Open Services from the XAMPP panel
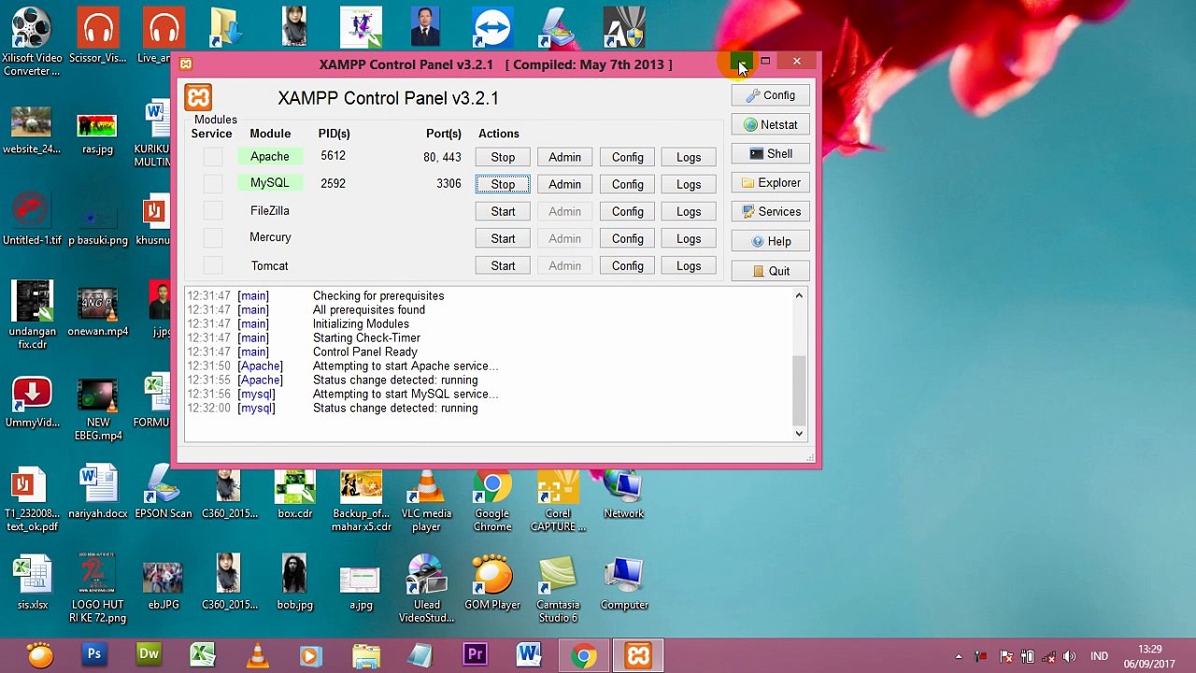Image resolution: width=1196 pixels, height=673 pixels. 770,211
